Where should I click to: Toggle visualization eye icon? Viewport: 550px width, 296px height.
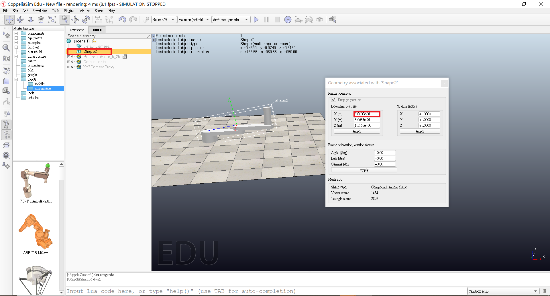coord(319,20)
